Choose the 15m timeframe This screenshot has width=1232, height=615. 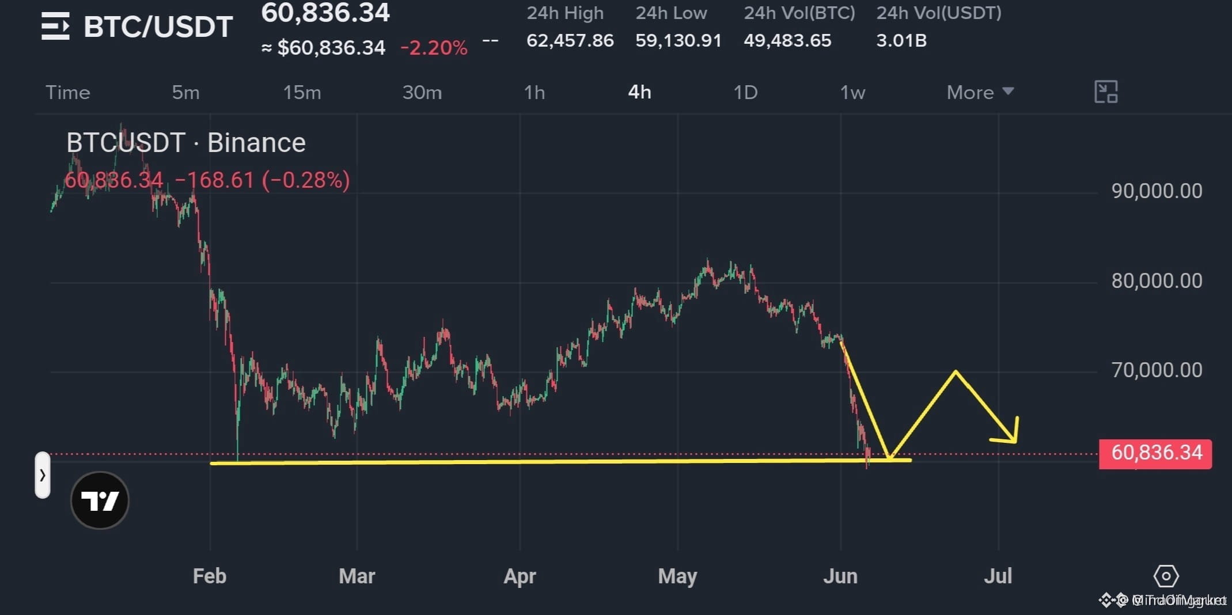click(x=302, y=92)
